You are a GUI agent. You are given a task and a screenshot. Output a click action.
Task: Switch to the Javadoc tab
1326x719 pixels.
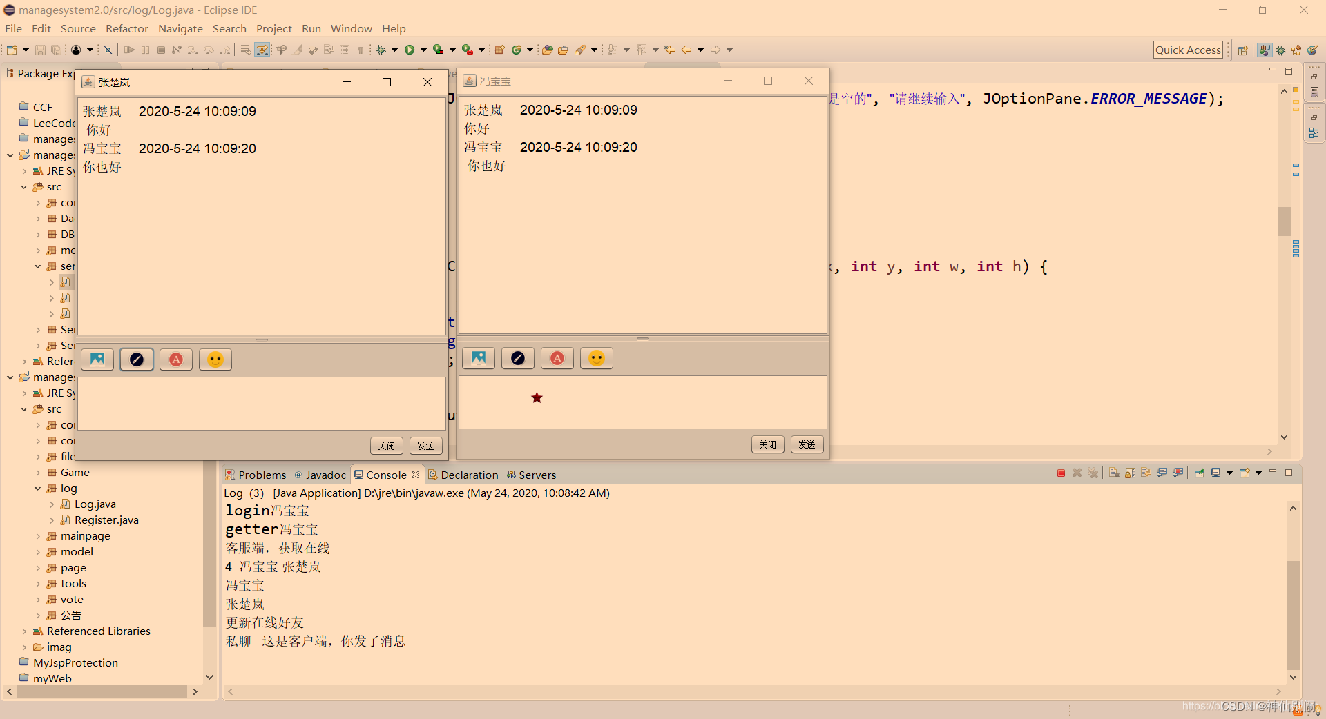click(x=320, y=475)
